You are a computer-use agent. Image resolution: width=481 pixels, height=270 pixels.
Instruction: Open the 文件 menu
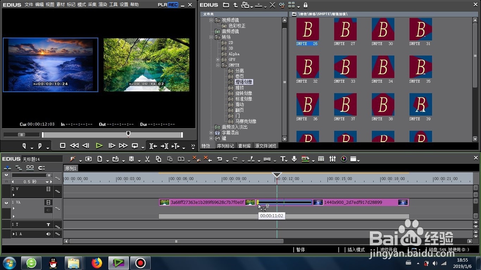pyautogui.click(x=28, y=5)
